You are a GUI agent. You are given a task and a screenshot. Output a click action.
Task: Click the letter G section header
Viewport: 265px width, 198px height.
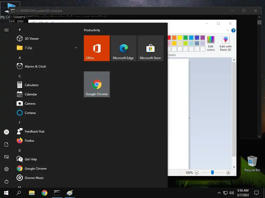pos(20,150)
